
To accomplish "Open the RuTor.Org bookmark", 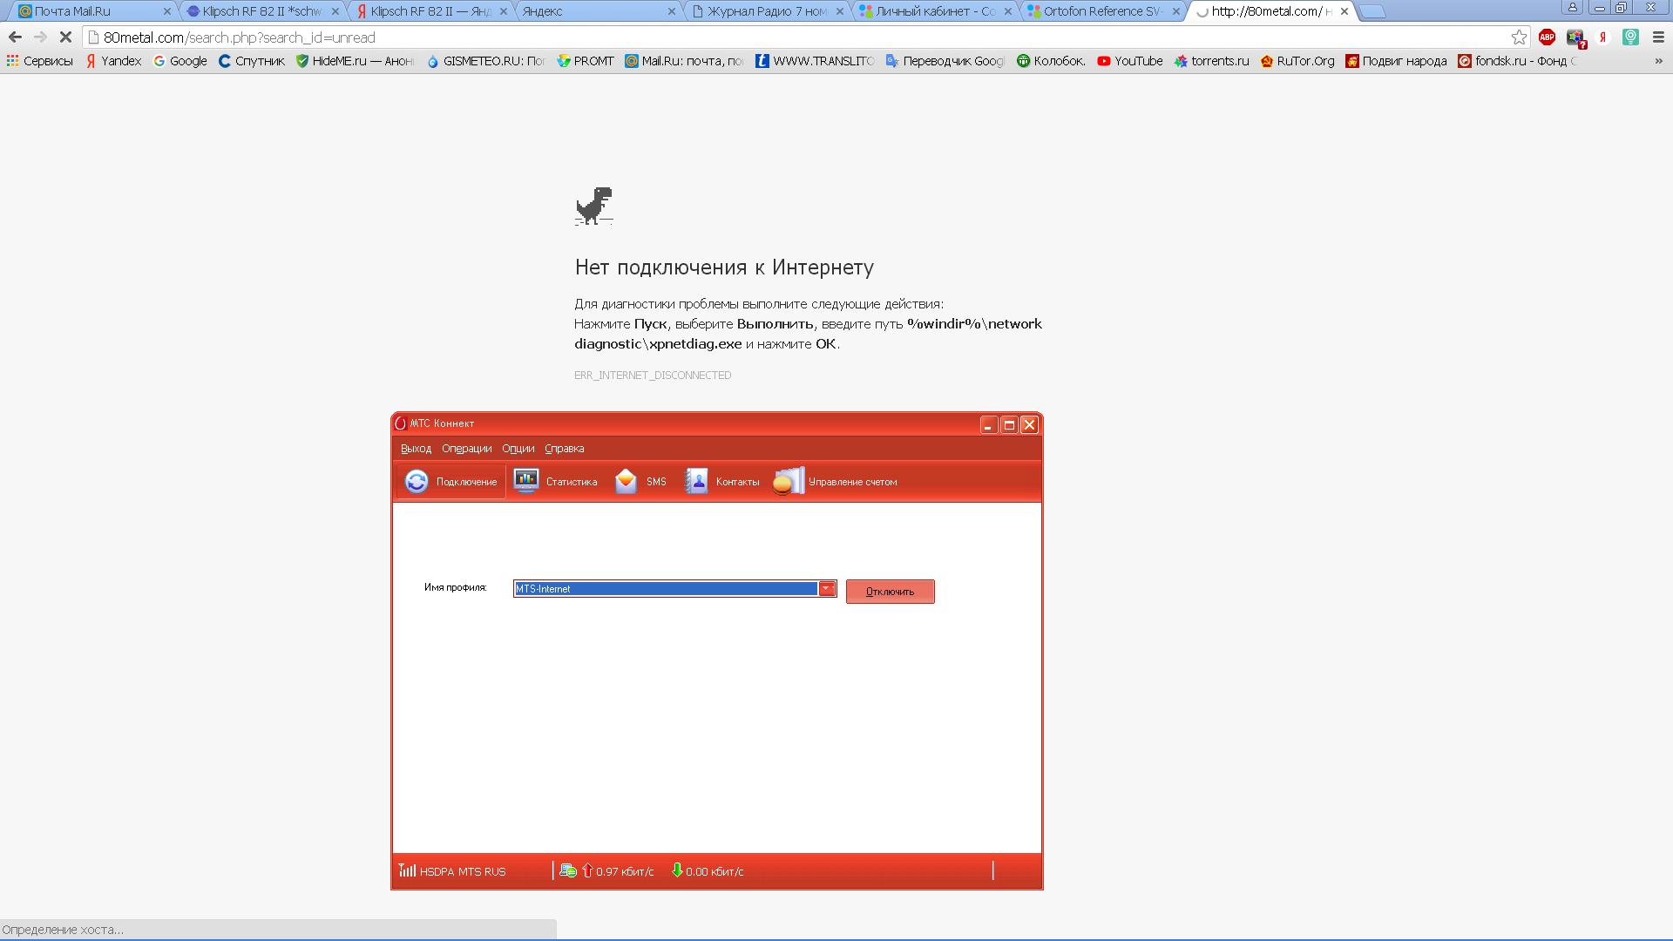I will coord(1297,61).
